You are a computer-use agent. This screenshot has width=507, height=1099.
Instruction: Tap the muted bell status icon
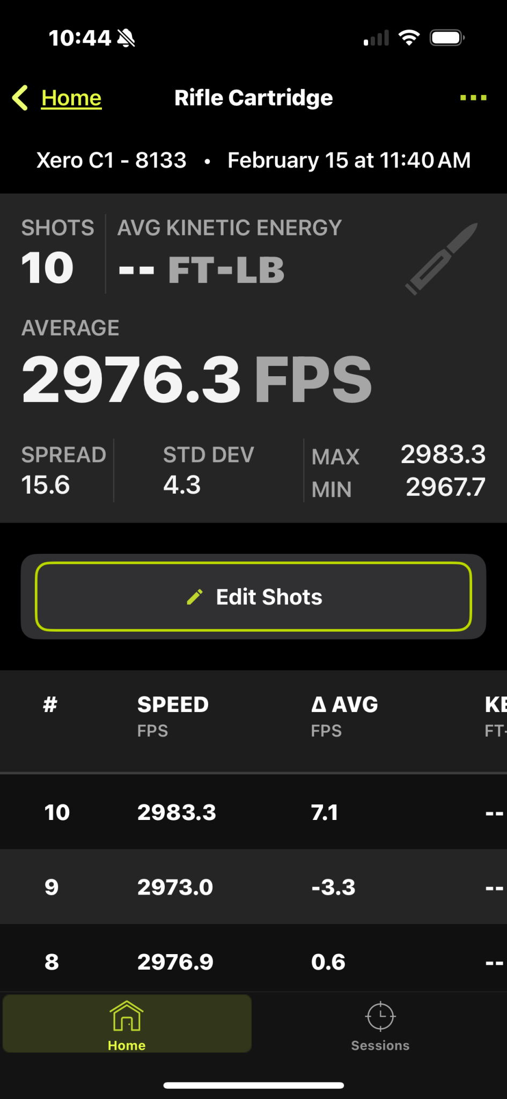click(x=126, y=38)
